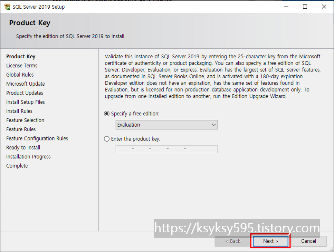
Task: Select the 'Specify a free edition' radio button
Action: [x=107, y=114]
